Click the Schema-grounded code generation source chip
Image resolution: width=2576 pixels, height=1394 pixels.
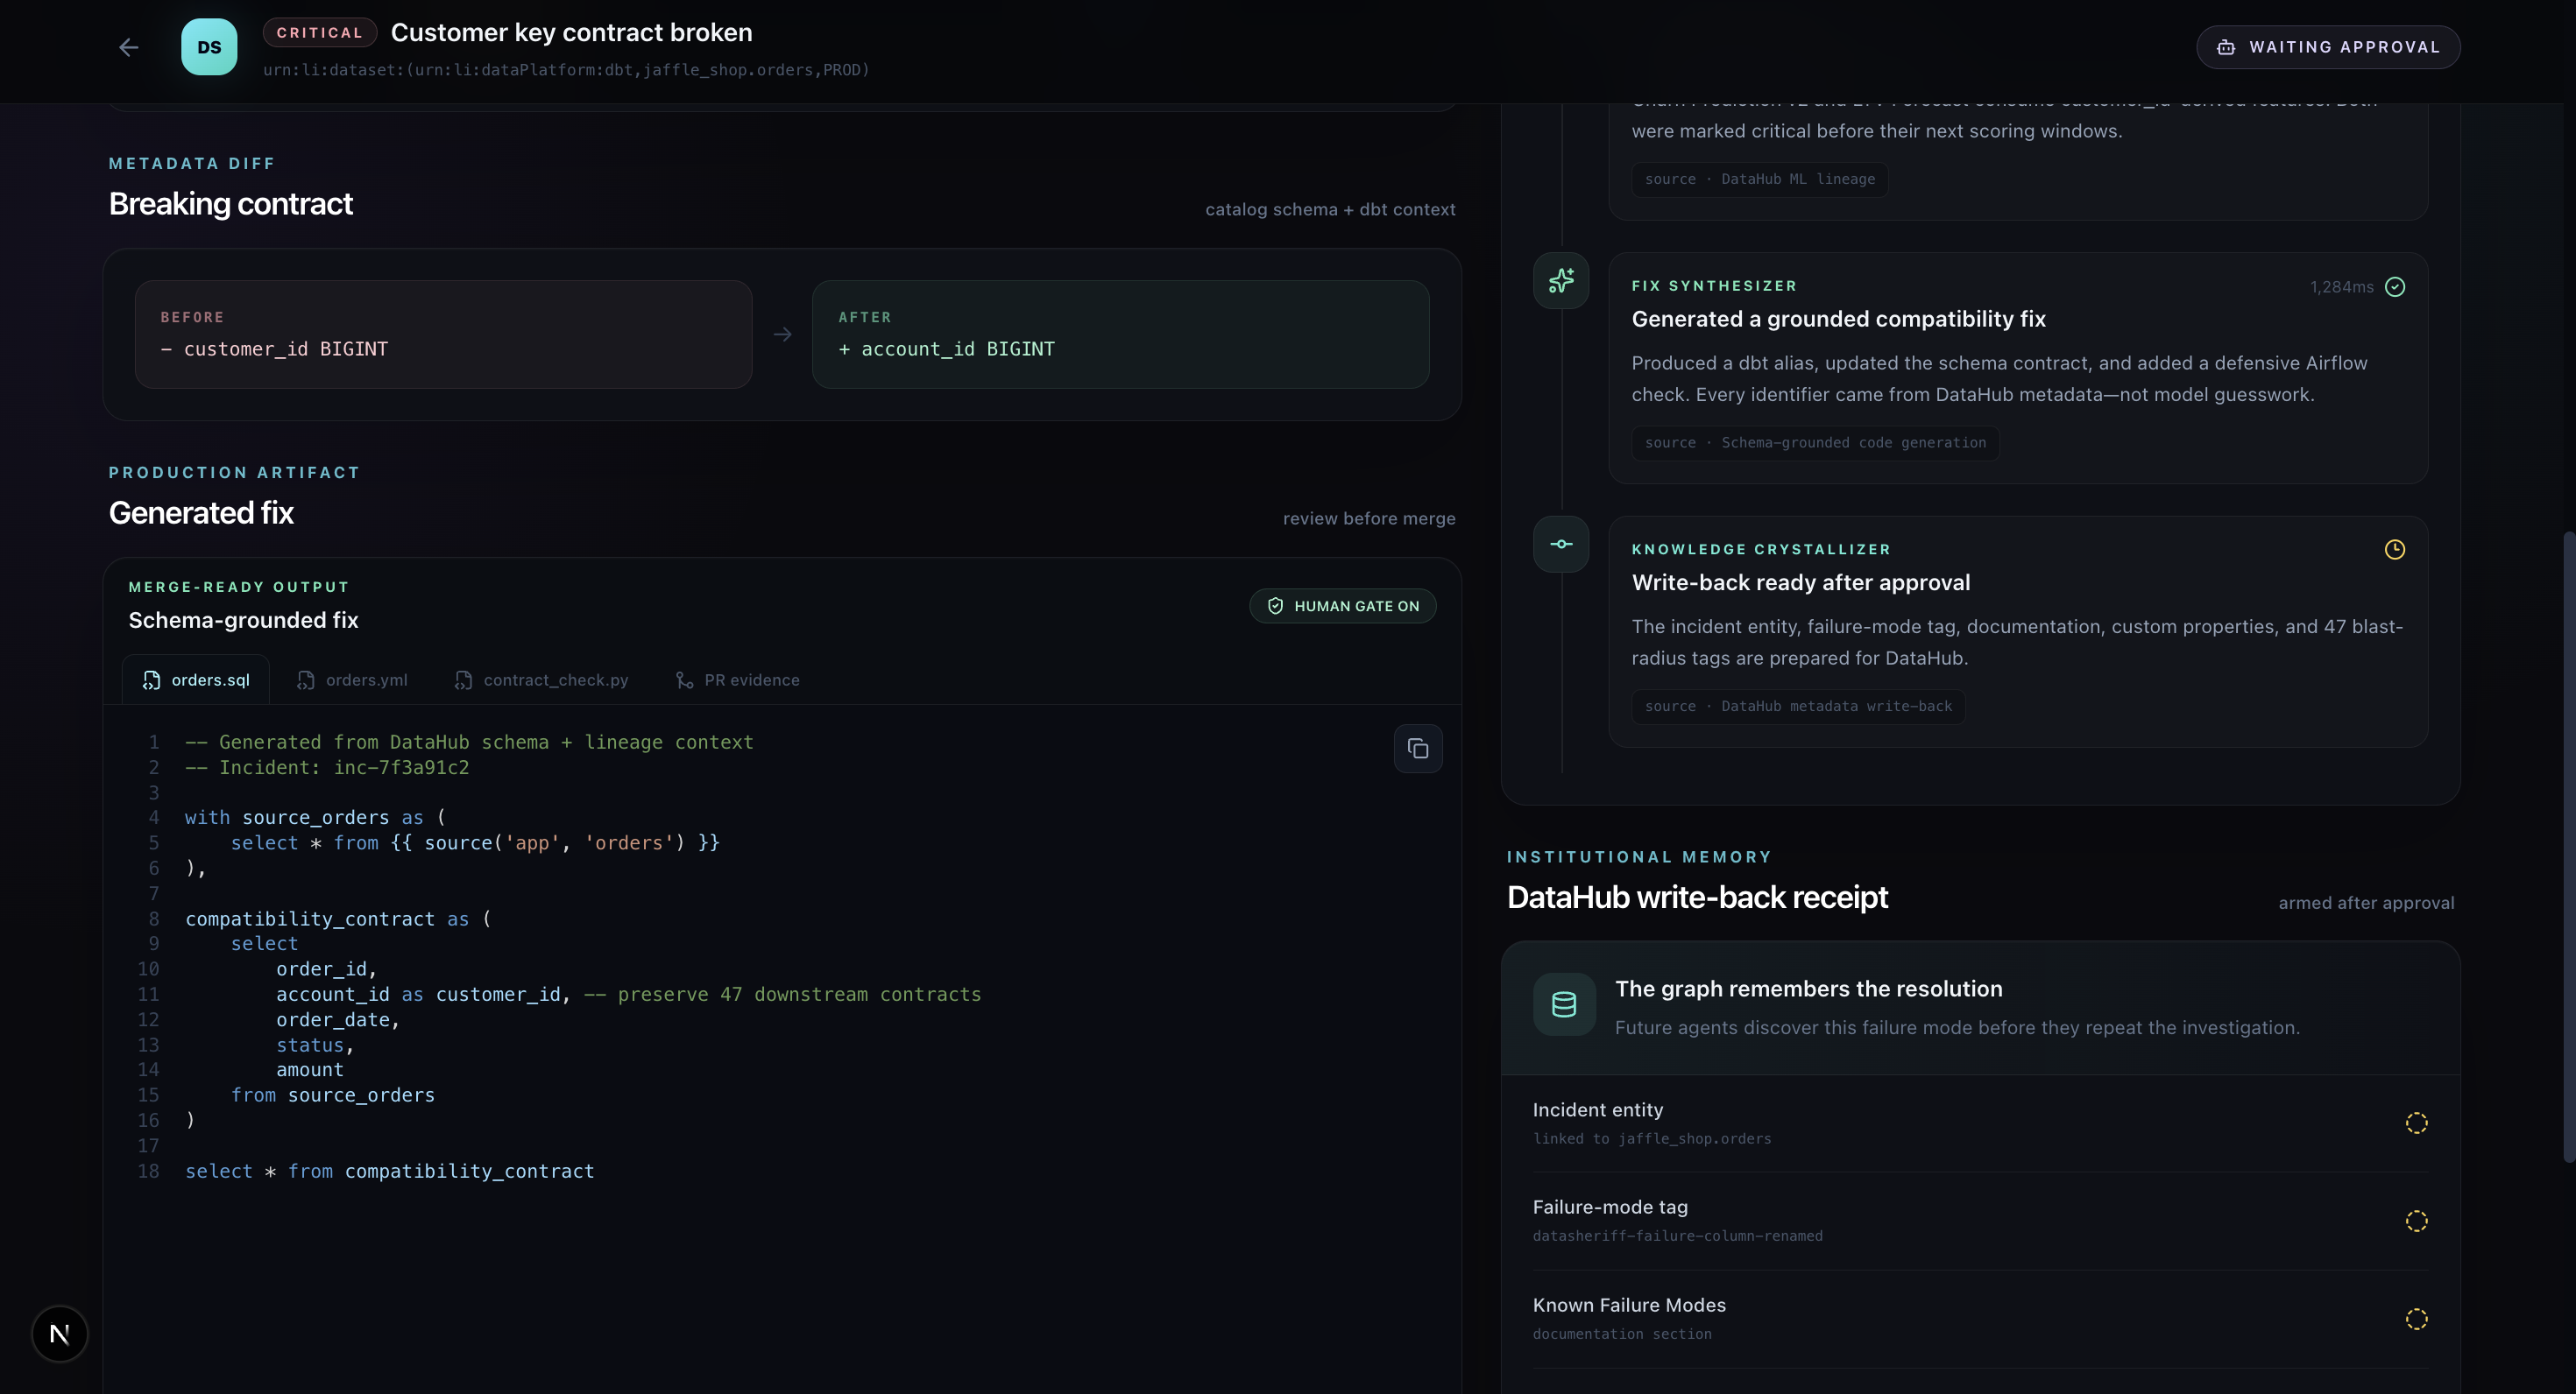[x=1815, y=443]
